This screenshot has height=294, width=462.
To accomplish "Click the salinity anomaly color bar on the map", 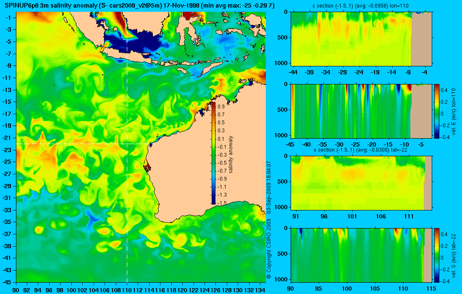I will (213, 153).
